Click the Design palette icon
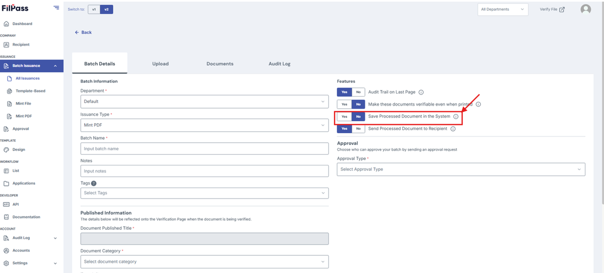Viewport: 604px width, 273px height. click(6, 150)
